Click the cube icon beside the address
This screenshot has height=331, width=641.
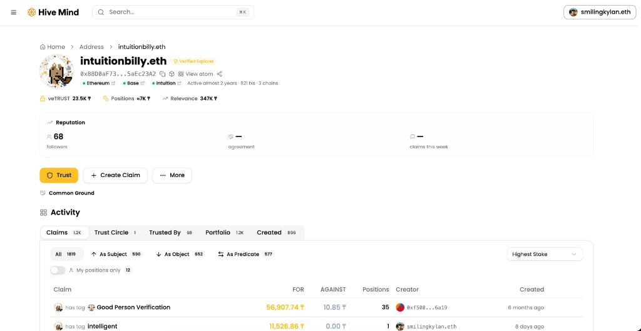(x=172, y=74)
